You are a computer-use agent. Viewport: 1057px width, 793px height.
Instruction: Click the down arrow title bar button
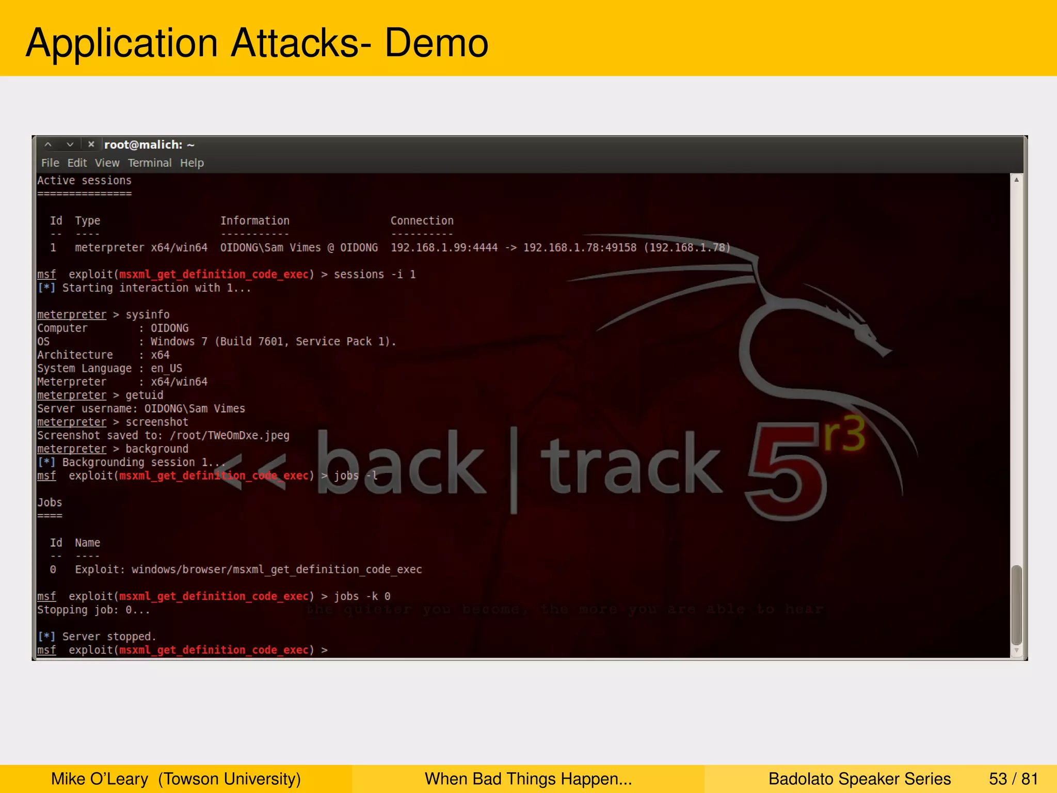70,145
